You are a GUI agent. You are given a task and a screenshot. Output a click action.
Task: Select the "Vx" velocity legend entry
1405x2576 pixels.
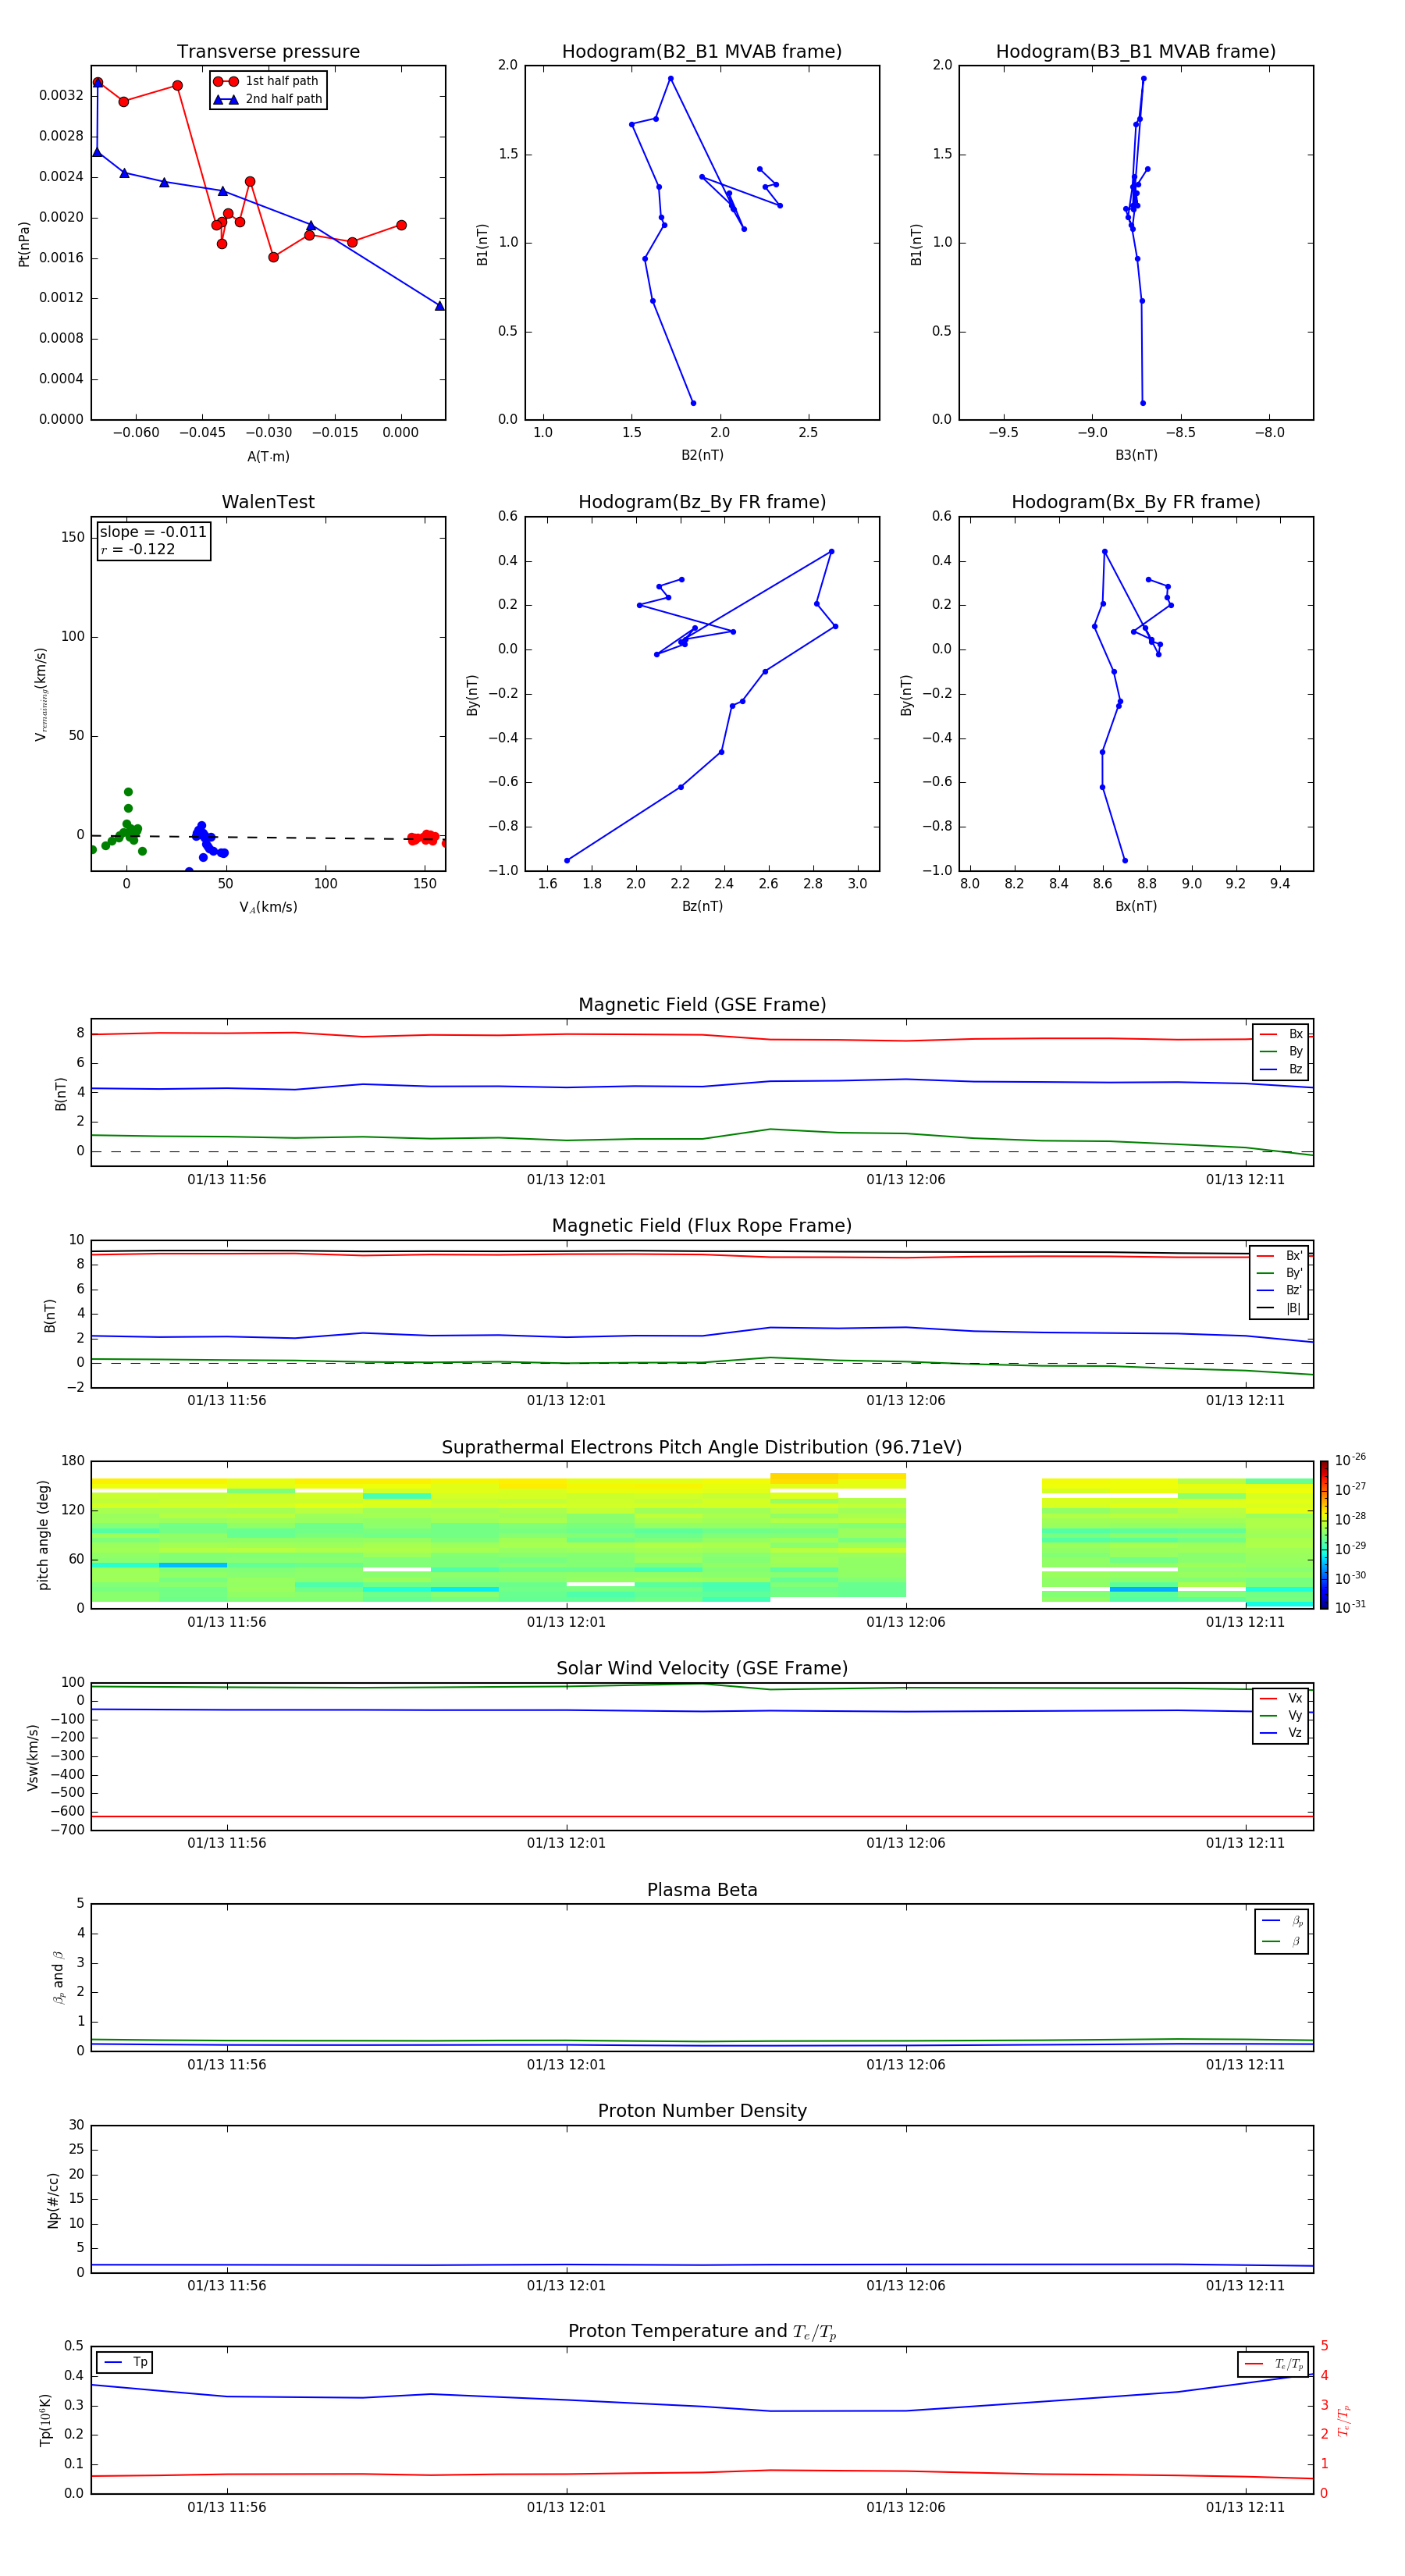(1281, 1698)
